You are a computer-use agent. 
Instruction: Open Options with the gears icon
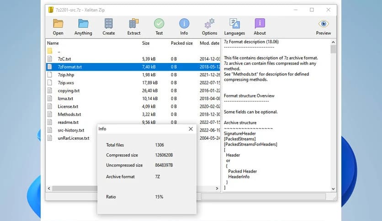[x=210, y=24]
